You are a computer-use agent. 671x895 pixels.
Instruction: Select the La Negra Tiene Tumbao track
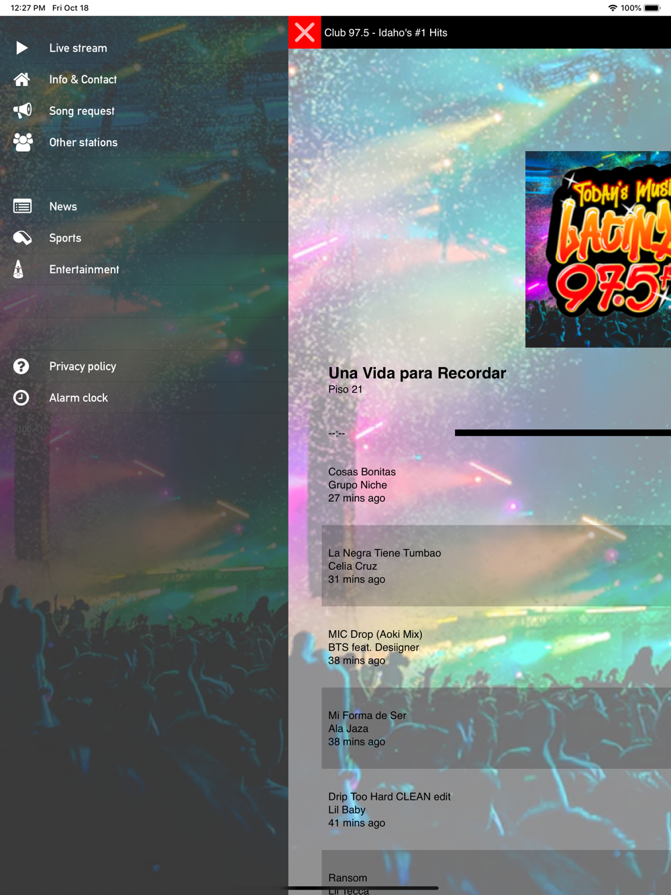[497, 566]
